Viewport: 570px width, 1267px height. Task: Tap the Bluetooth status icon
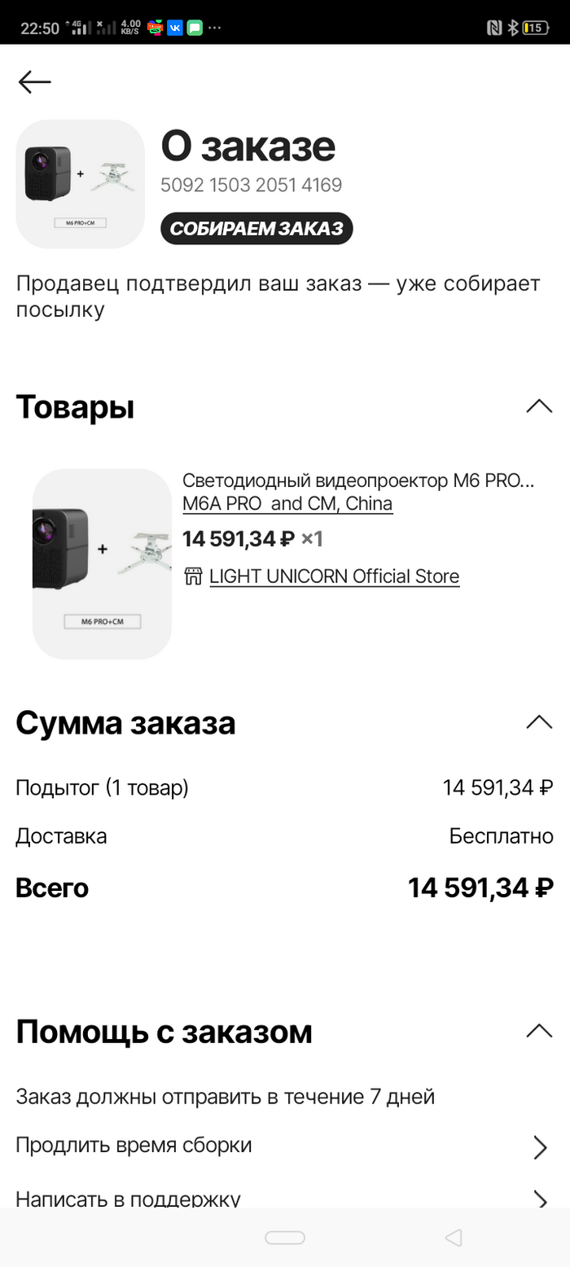(513, 28)
